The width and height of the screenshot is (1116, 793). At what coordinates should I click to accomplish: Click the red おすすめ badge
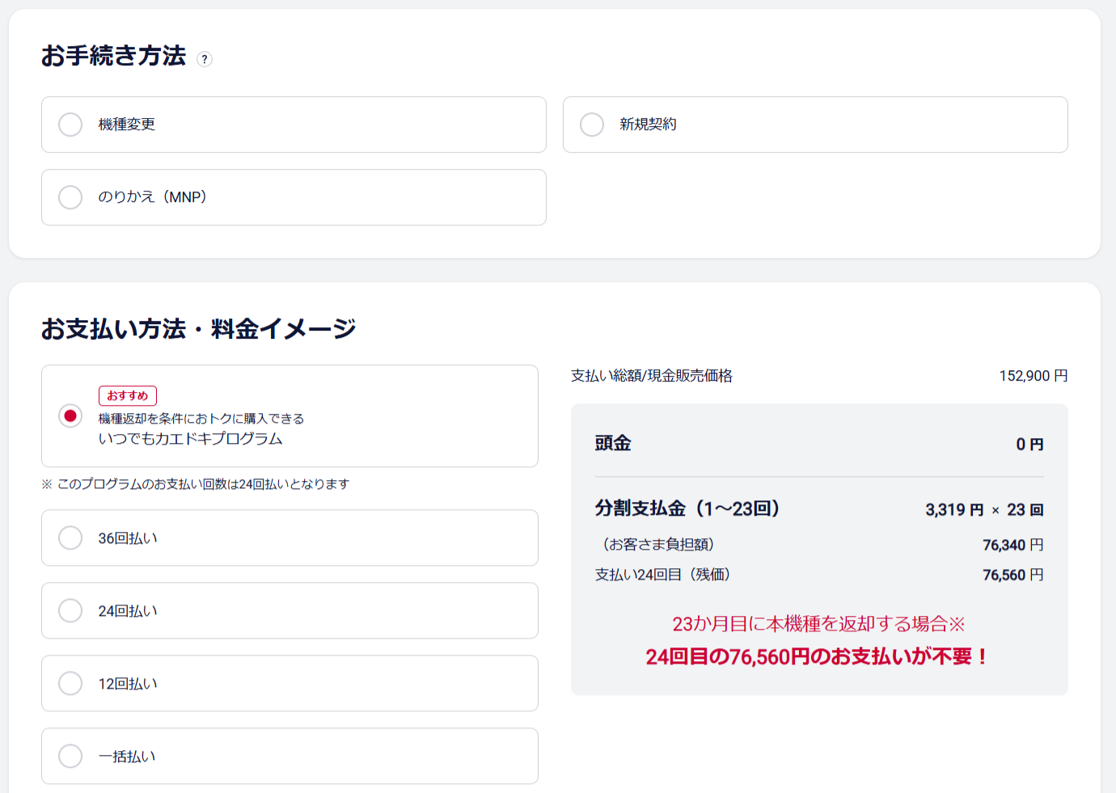click(x=128, y=395)
